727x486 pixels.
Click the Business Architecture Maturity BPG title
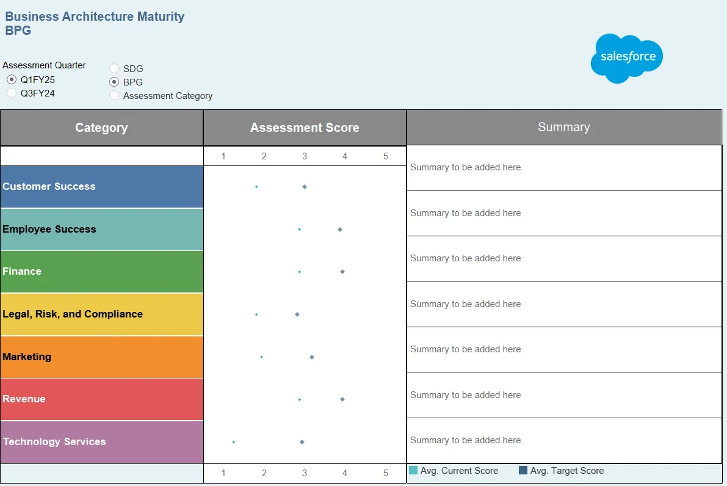95,23
